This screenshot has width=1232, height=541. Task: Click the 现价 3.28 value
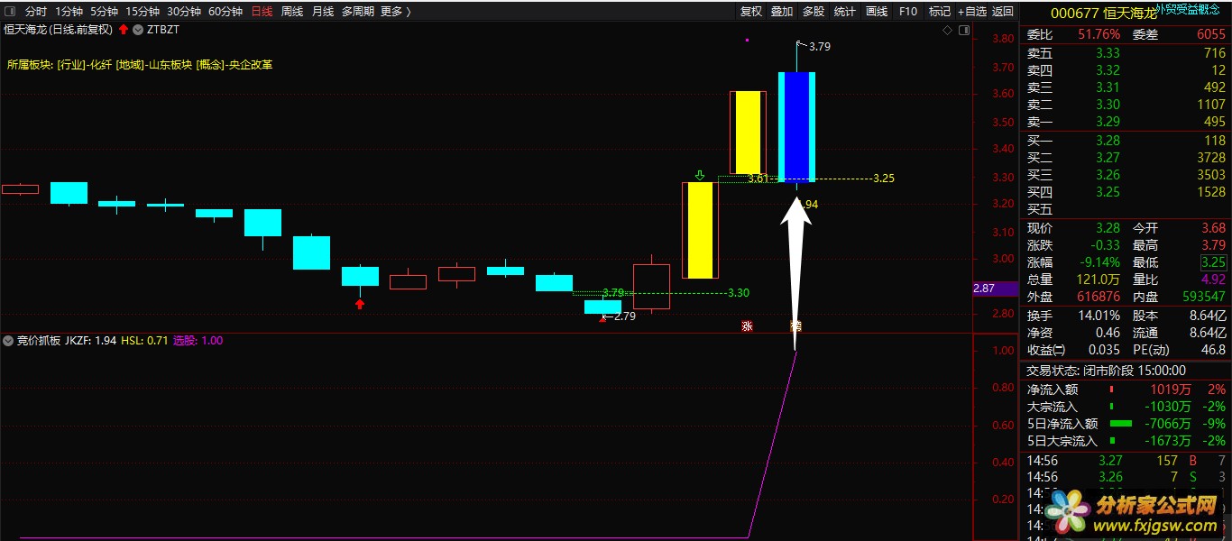tap(1108, 228)
